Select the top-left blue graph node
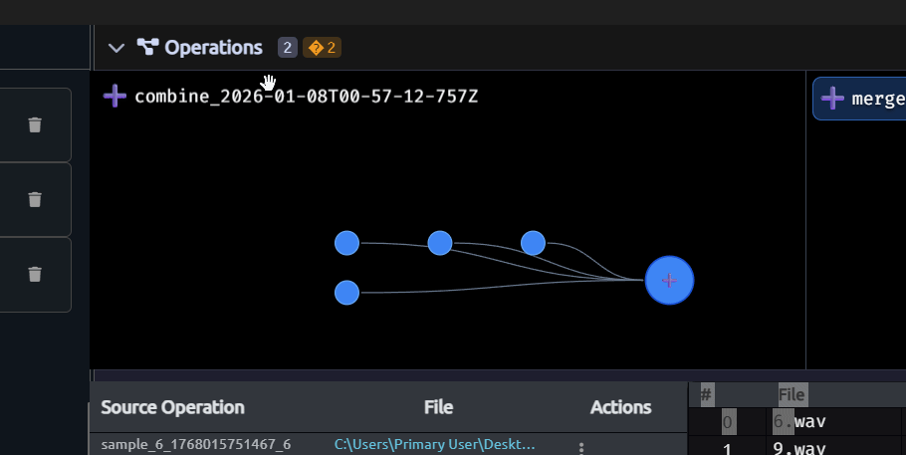 (346, 243)
